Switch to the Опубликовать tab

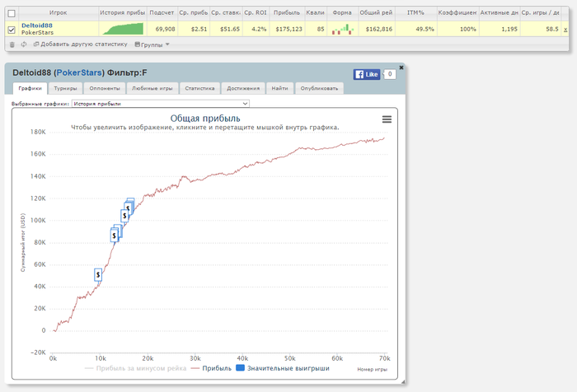(319, 88)
